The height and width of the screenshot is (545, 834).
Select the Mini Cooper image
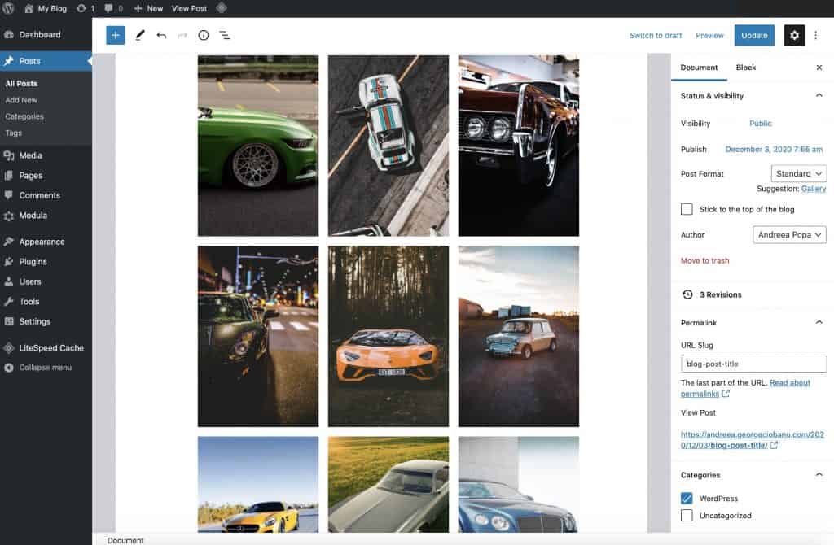pos(519,336)
